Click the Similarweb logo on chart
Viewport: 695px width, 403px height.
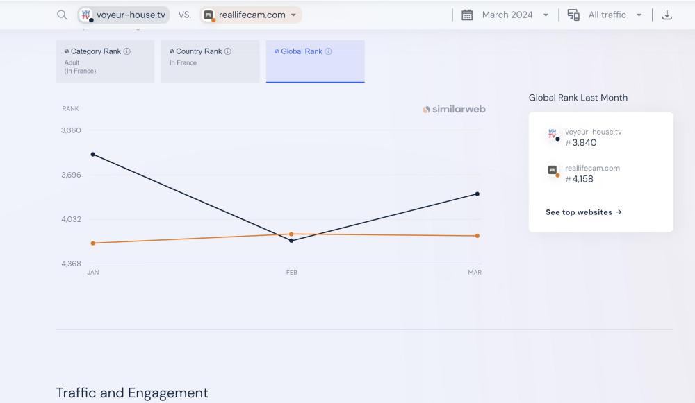[454, 110]
